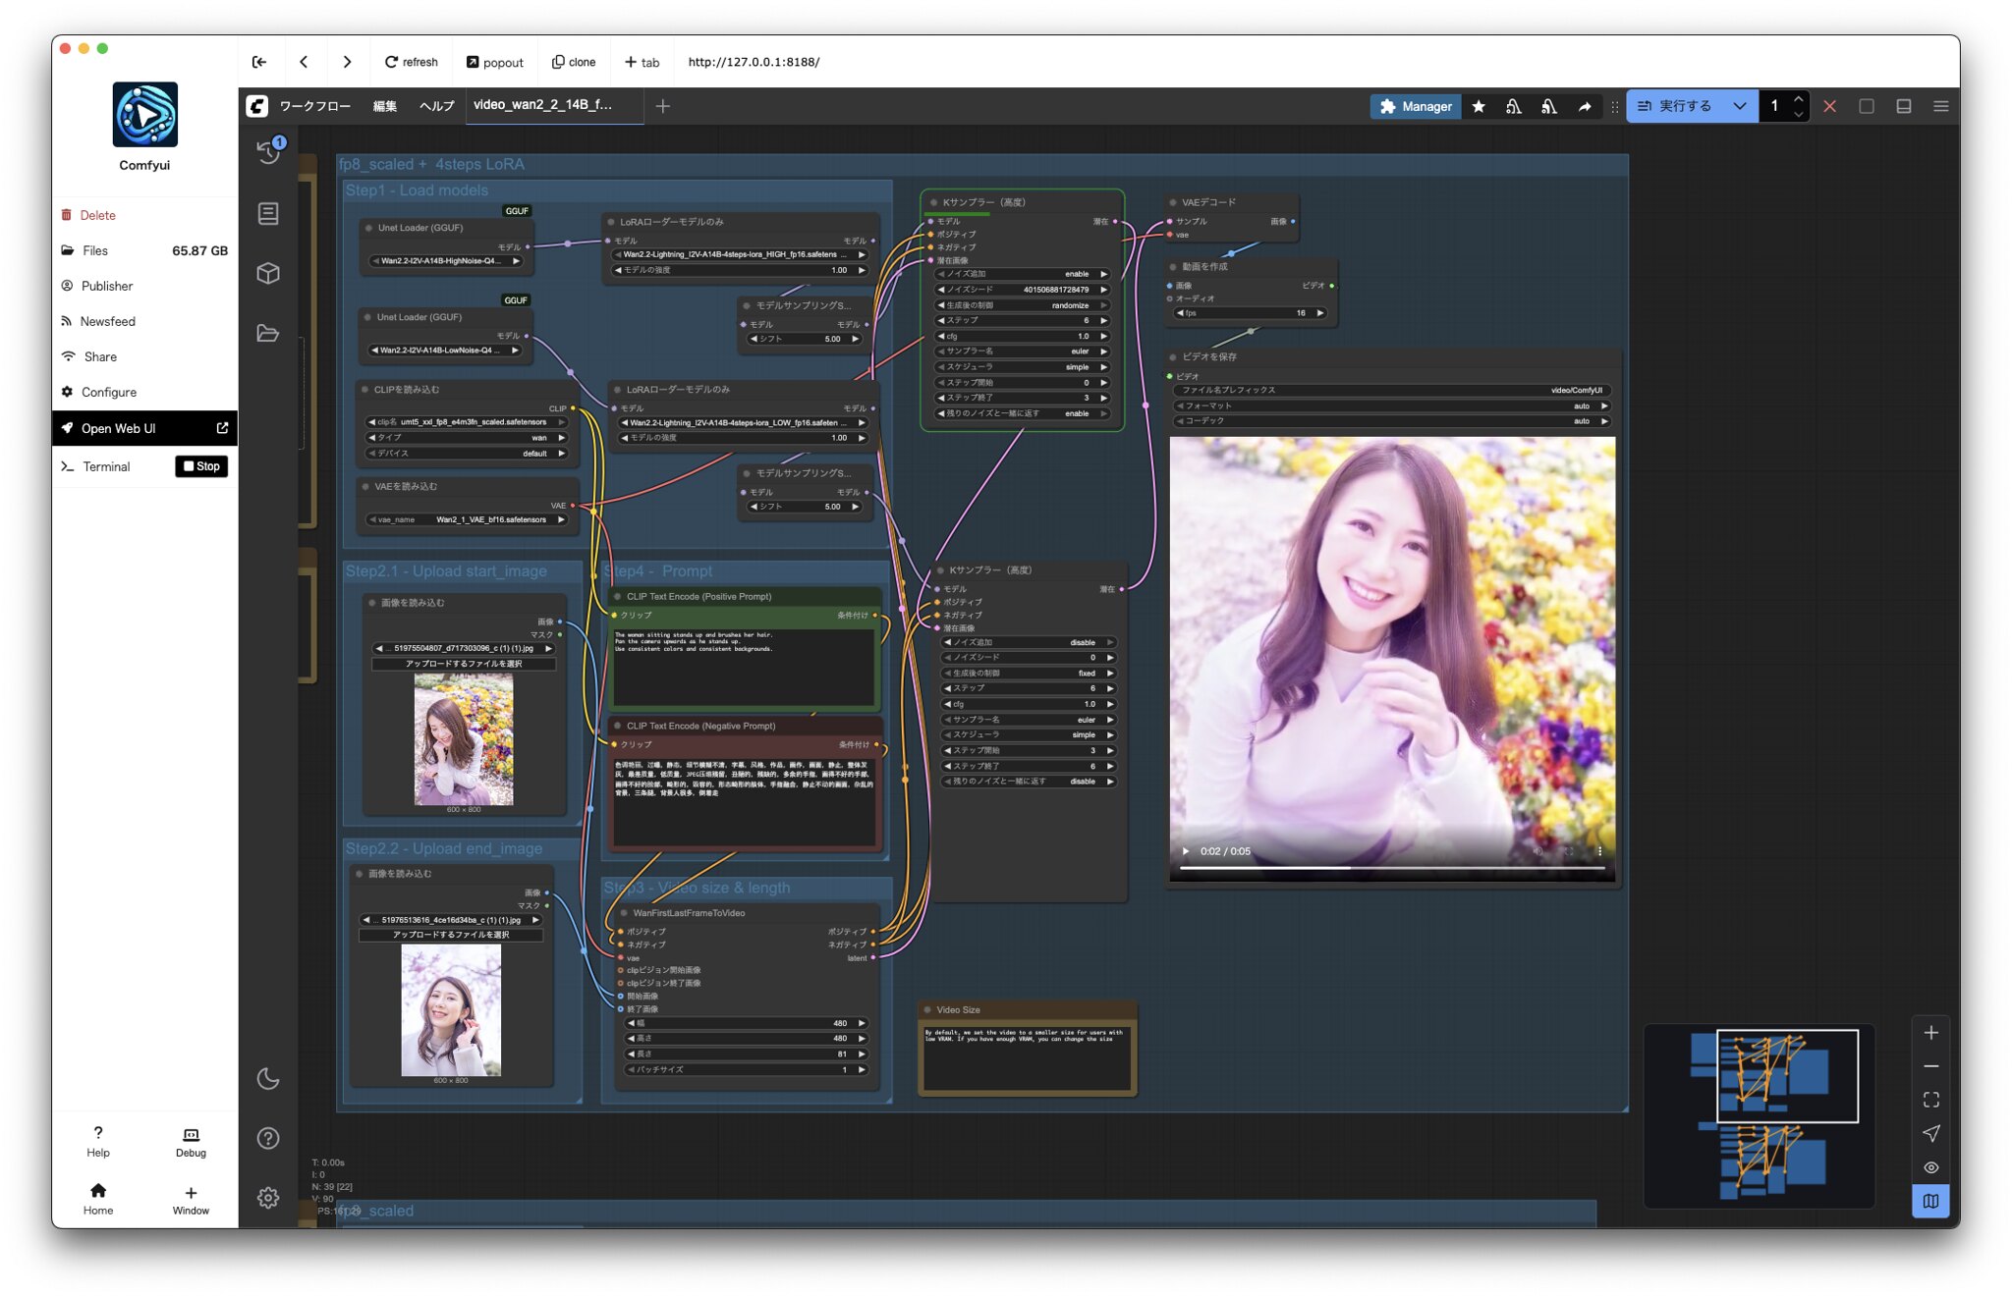Image resolution: width=2012 pixels, height=1297 pixels.
Task: Toggle minimap visibility with eye icon
Action: 1930,1167
